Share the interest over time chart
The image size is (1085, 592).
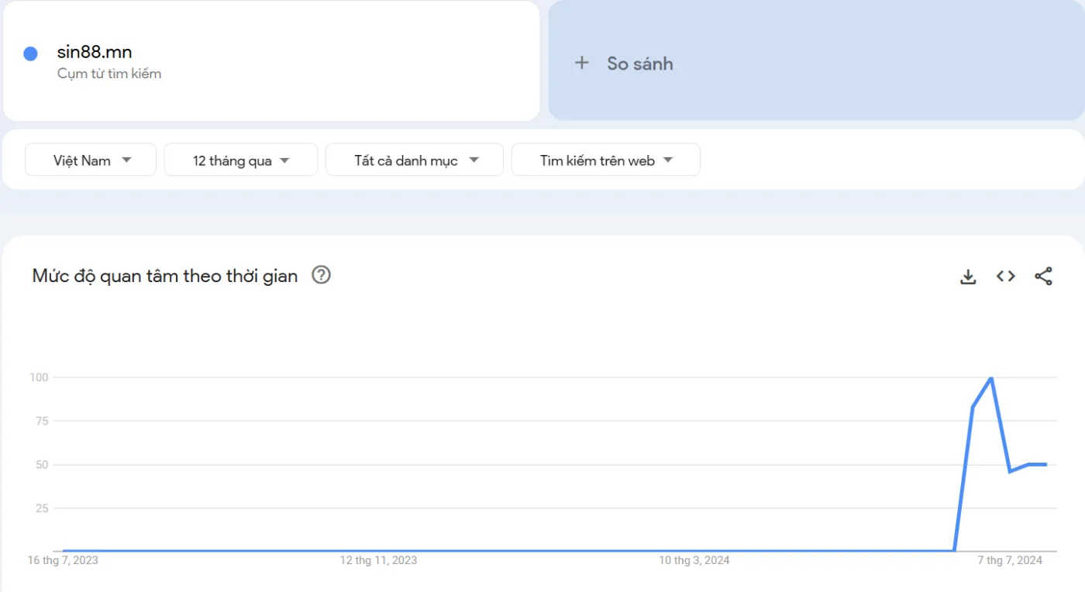coord(1043,276)
